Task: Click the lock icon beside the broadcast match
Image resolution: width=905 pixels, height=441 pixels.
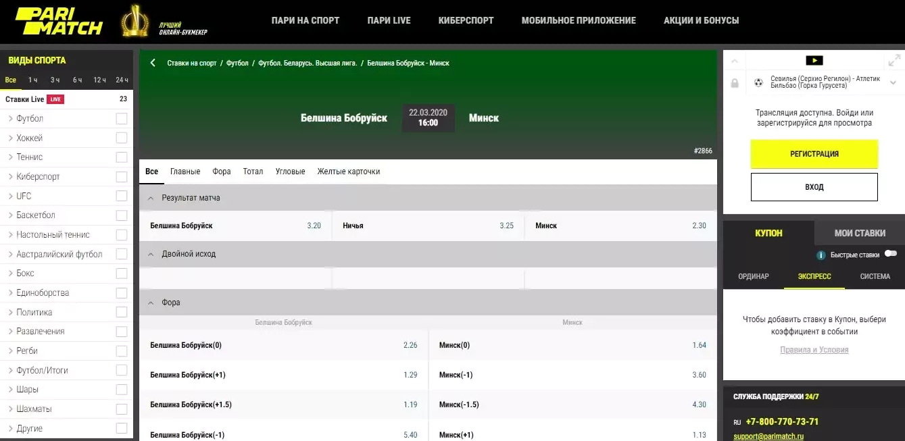Action: (x=735, y=82)
